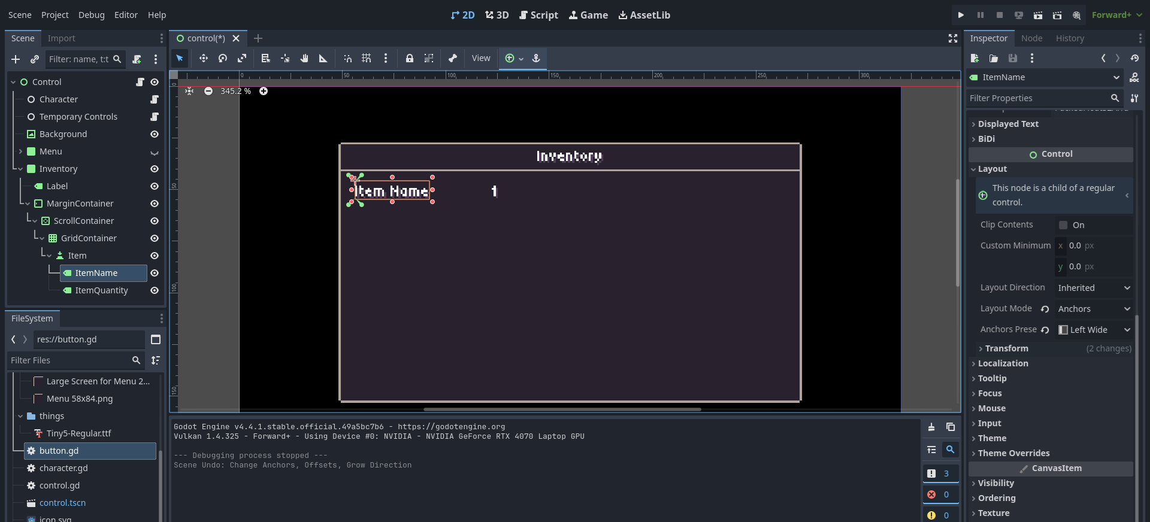Open the Layout Mode Anchors dropdown
The height and width of the screenshot is (522, 1150).
(1094, 309)
